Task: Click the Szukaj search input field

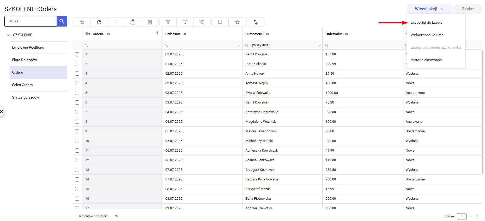Action: click(31, 21)
